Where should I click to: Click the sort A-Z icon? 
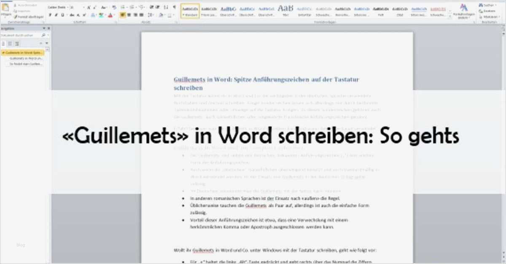click(x=166, y=7)
